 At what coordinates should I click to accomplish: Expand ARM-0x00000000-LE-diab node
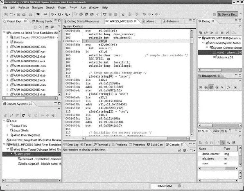coord(7,57)
